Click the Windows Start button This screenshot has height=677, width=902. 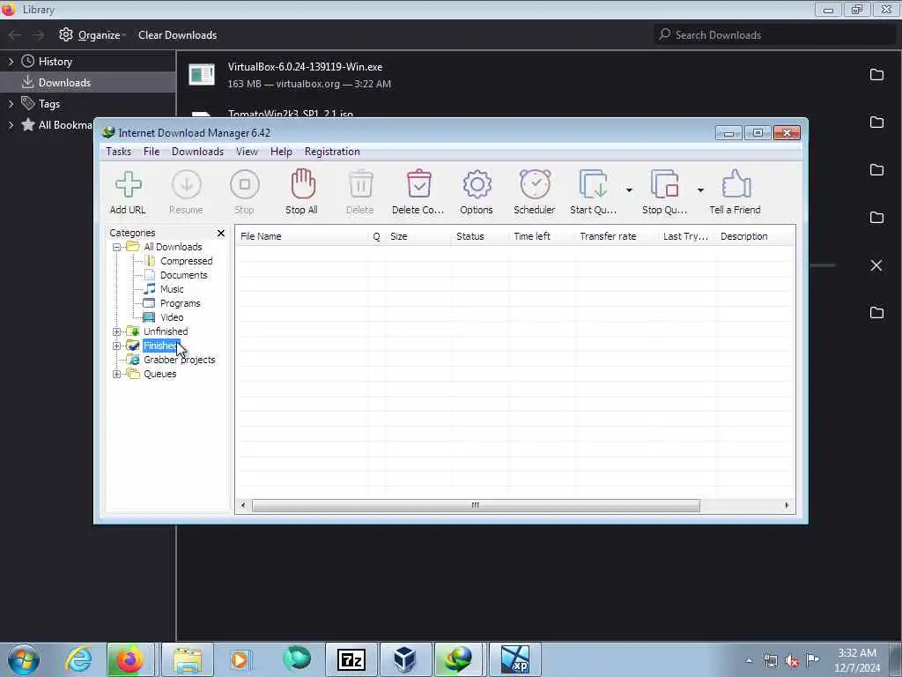click(x=24, y=659)
